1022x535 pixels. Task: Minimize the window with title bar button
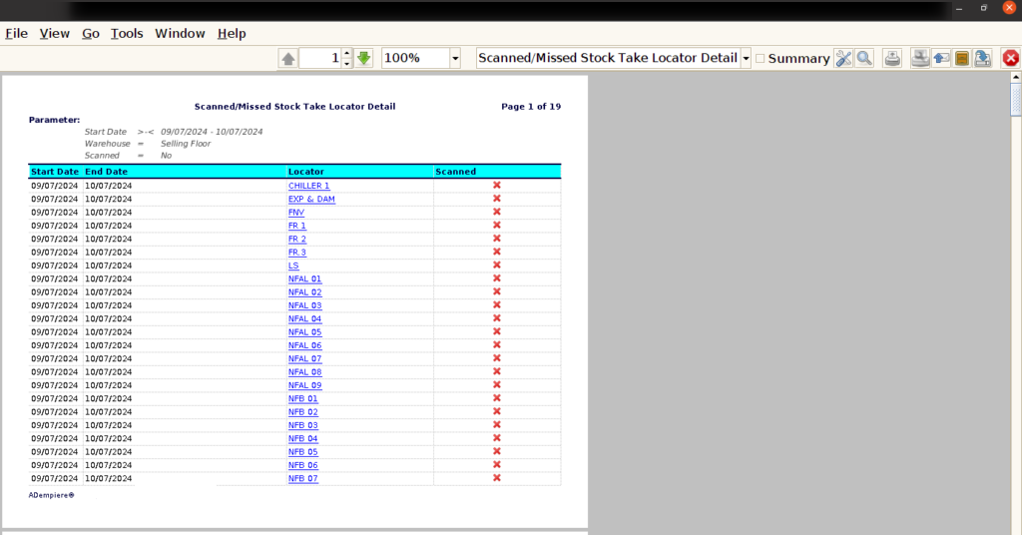click(x=959, y=8)
